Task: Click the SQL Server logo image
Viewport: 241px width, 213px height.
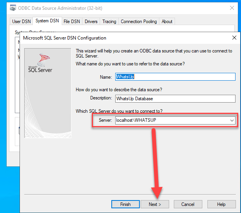Action: [48, 93]
